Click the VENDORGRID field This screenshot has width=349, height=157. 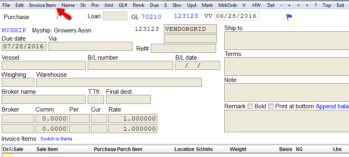190,29
